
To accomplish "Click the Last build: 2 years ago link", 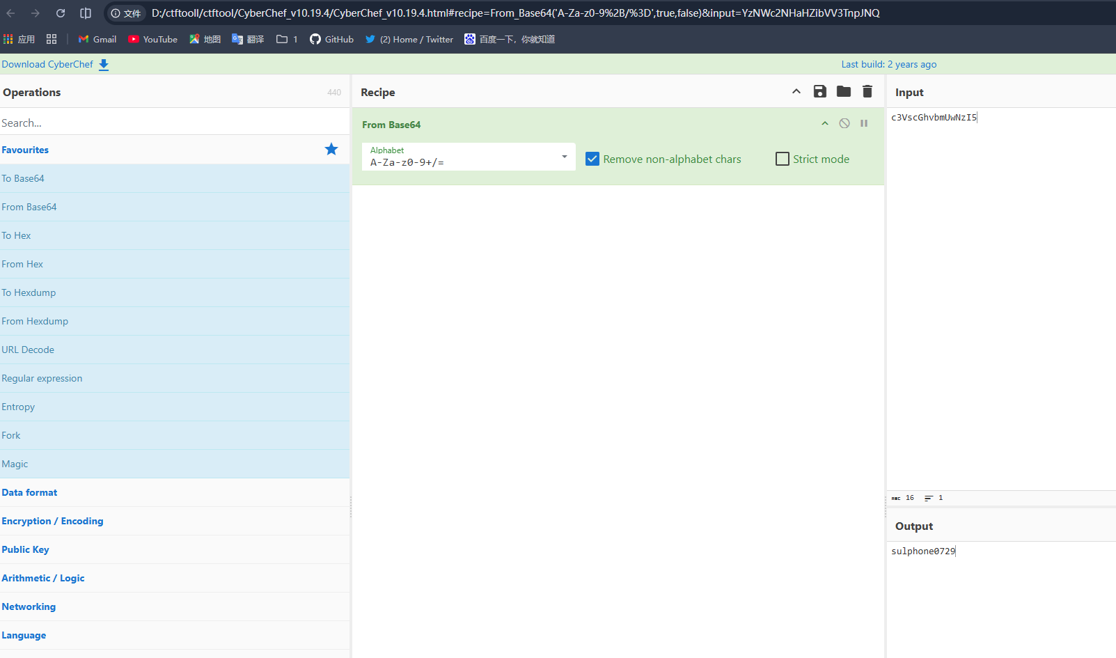I will pyautogui.click(x=888, y=64).
